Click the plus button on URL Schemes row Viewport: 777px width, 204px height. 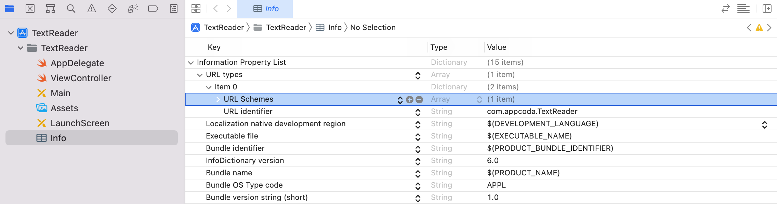coord(410,100)
